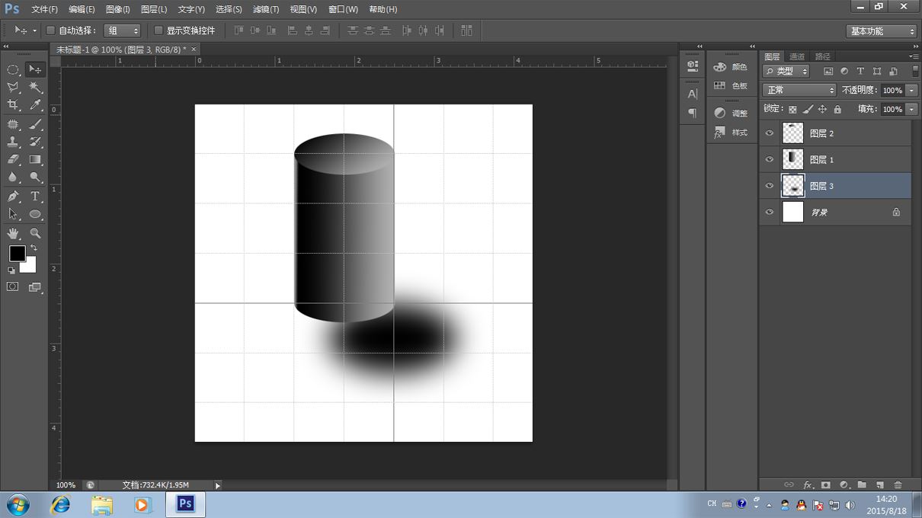
Task: Activate the Zoom tool in toolbox
Action: coord(35,233)
